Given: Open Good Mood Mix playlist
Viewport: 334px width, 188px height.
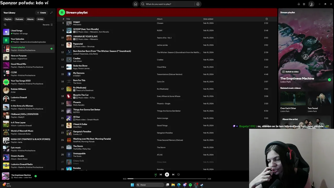Looking at the screenshot, I should pyautogui.click(x=28, y=65).
